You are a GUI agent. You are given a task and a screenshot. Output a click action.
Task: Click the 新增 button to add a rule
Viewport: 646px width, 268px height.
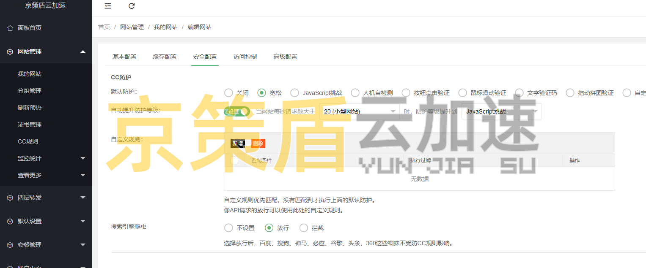(x=238, y=143)
